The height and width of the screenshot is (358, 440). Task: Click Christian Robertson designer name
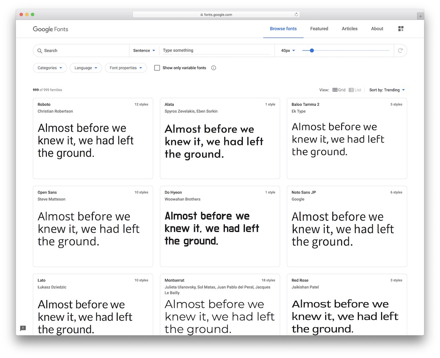tap(55, 111)
